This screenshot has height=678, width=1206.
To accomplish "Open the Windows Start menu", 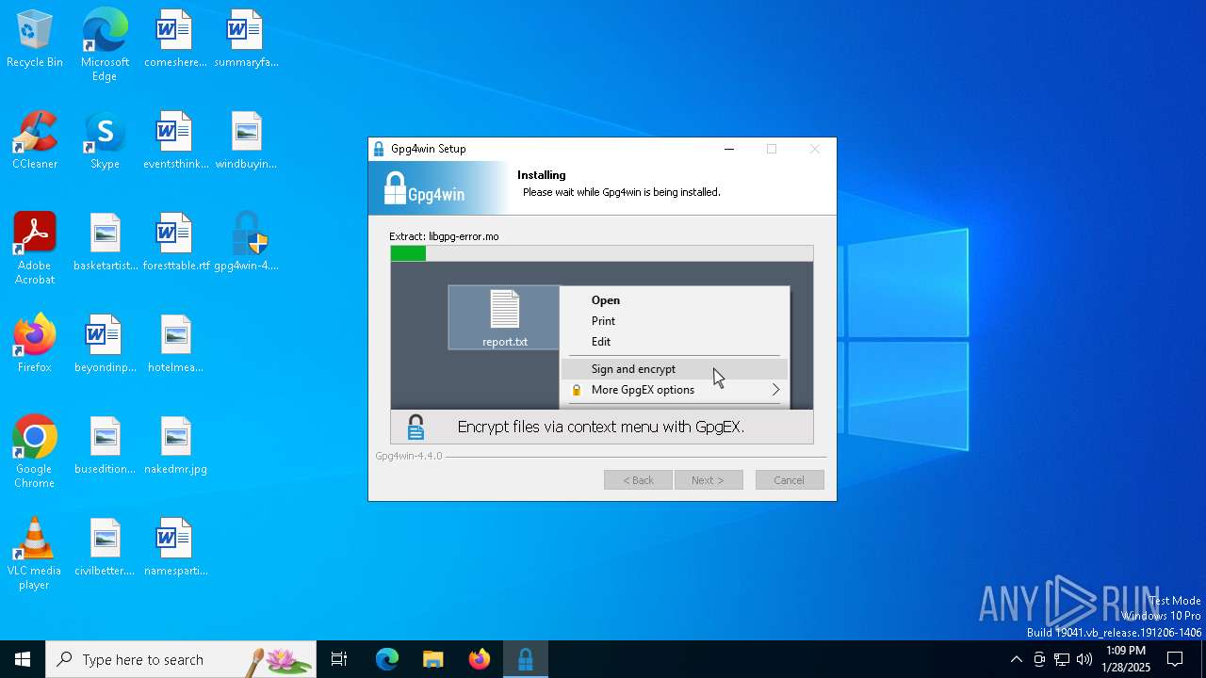I will coord(23,659).
